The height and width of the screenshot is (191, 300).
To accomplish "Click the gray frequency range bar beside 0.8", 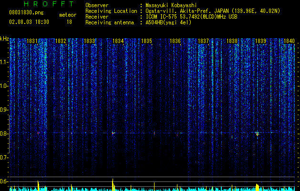I will point(9,134).
